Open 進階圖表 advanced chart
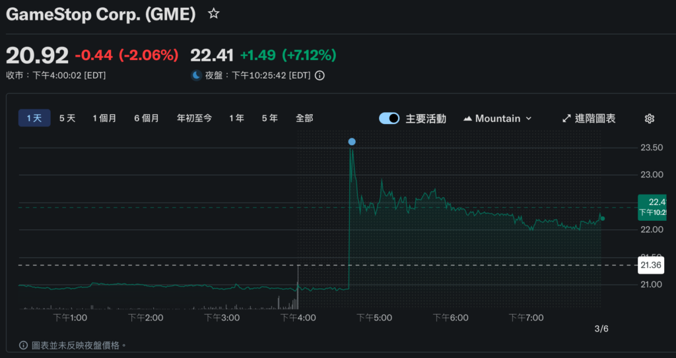The width and height of the screenshot is (676, 358). (589, 119)
